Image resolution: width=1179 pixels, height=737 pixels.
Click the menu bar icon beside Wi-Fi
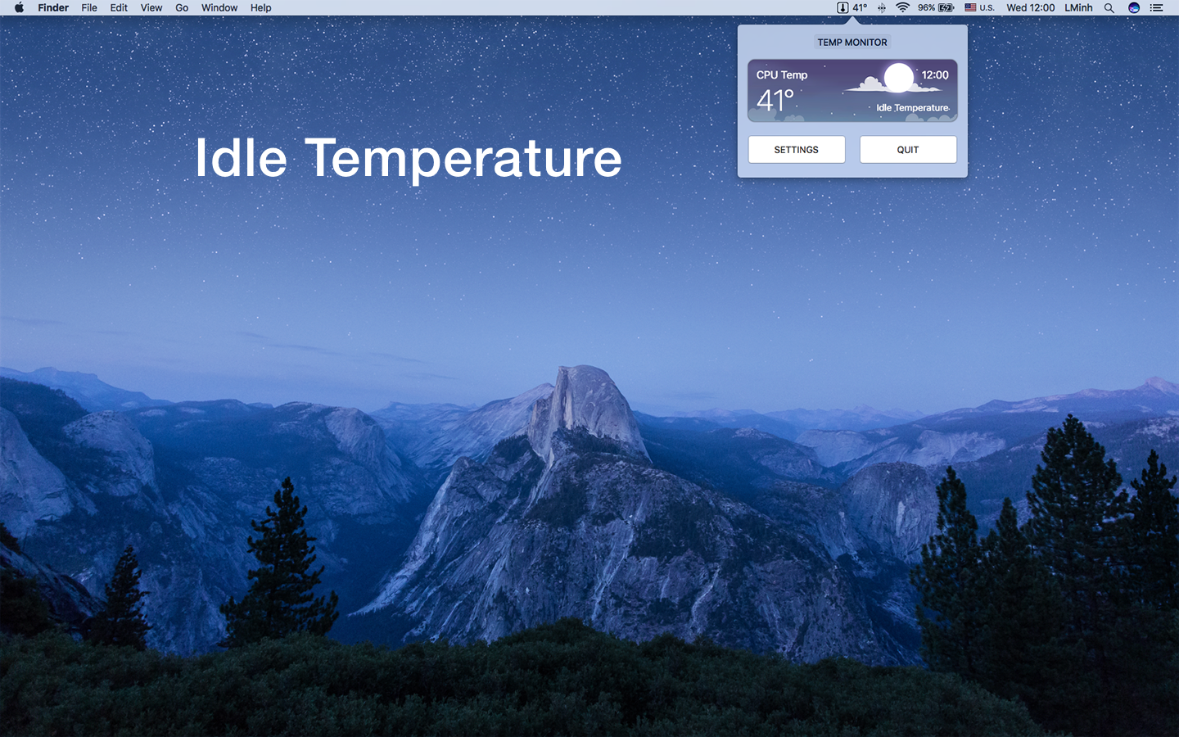coord(882,7)
